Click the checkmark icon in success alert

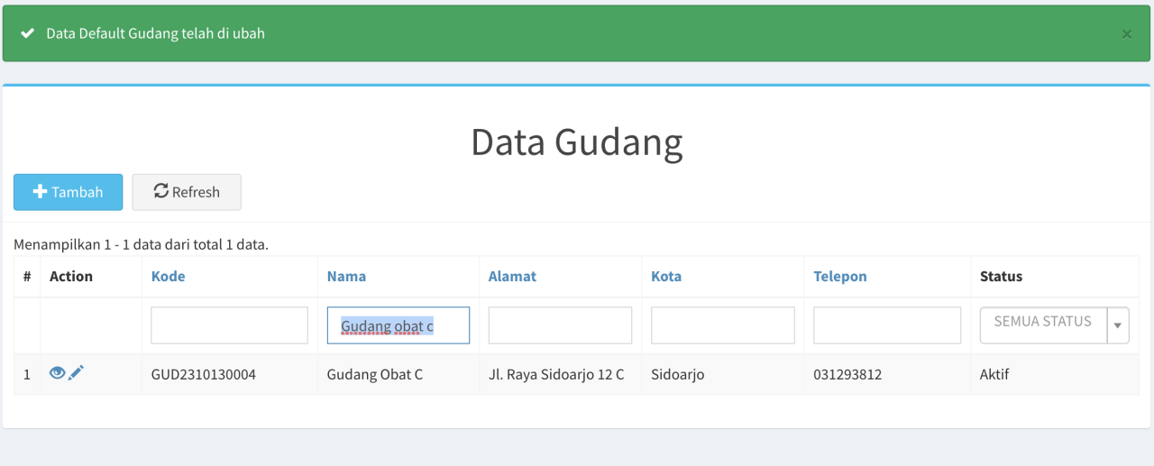click(27, 33)
